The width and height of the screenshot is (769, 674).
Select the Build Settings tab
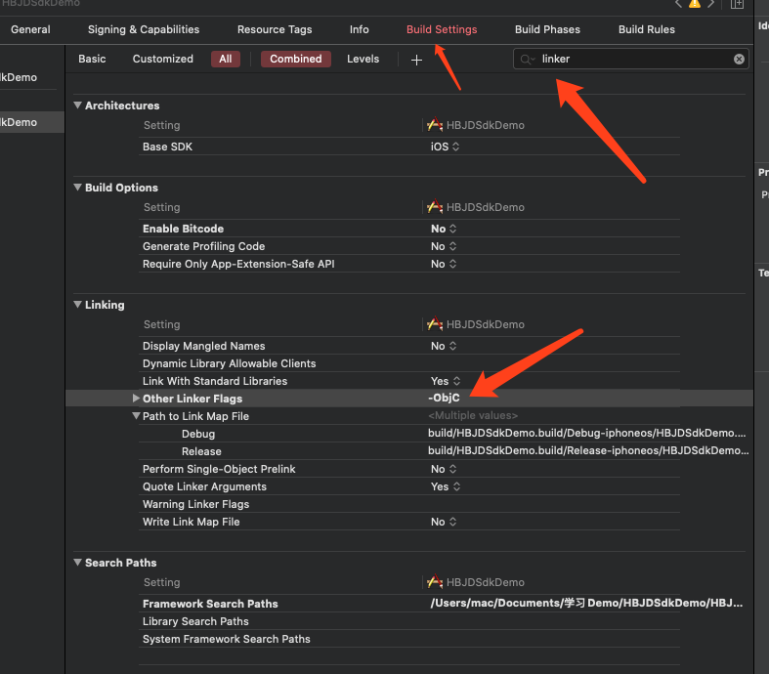click(442, 29)
